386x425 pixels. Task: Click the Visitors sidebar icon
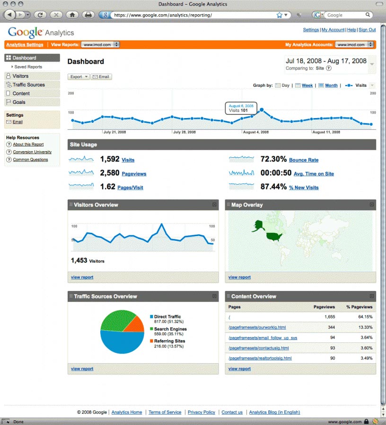point(9,76)
